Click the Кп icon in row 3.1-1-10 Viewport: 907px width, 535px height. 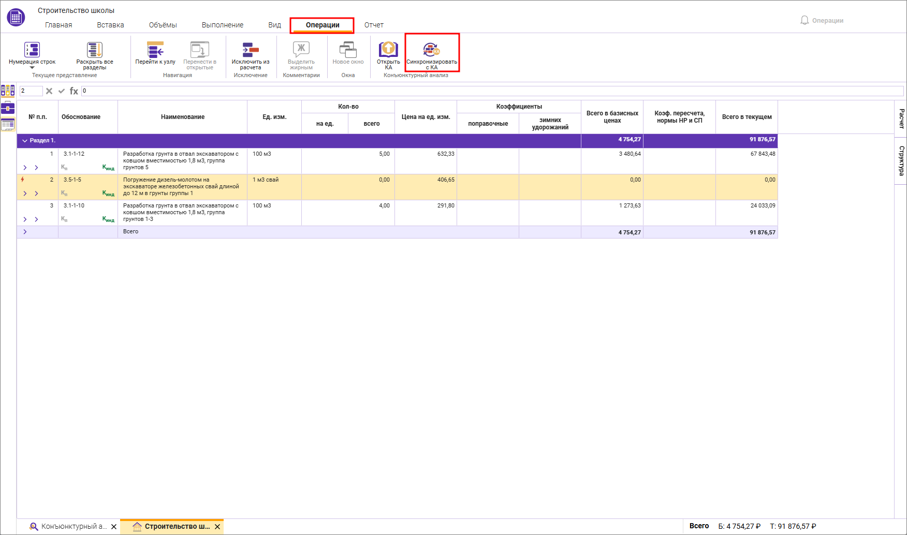(64, 219)
